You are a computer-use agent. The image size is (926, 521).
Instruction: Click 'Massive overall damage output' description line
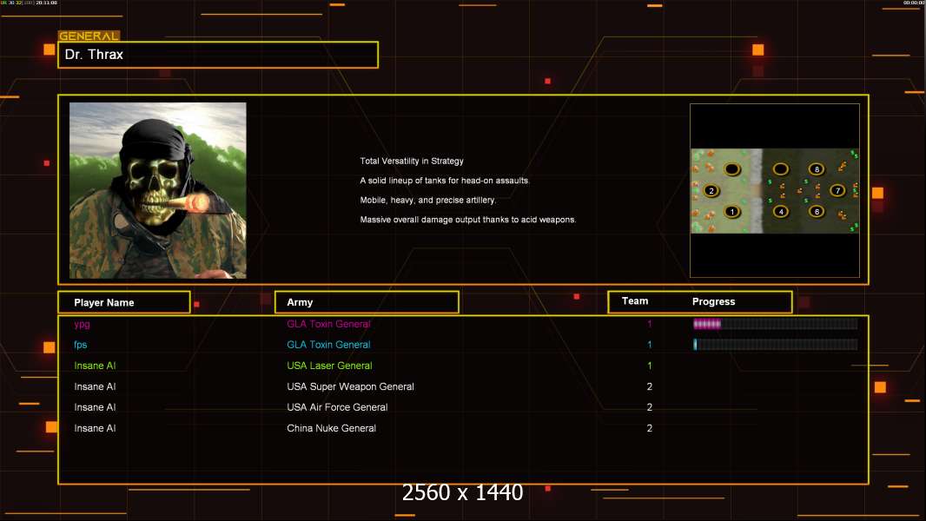point(467,220)
